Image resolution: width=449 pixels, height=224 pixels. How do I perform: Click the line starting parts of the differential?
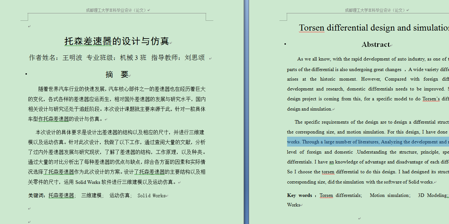tap(368, 69)
